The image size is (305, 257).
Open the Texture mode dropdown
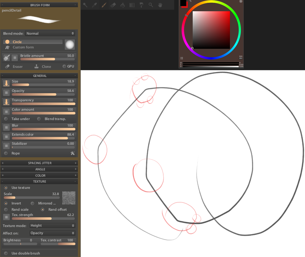click(53, 225)
